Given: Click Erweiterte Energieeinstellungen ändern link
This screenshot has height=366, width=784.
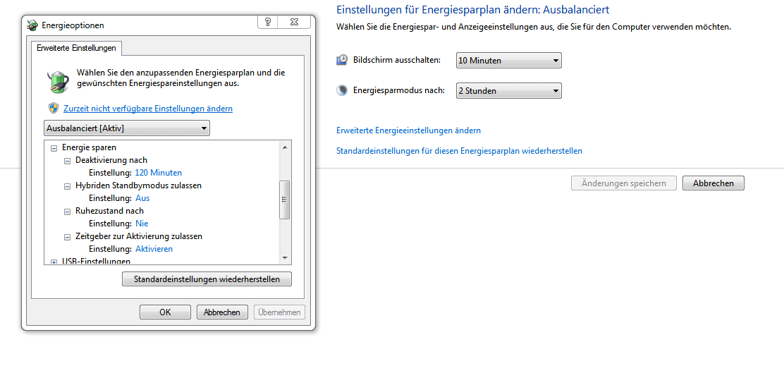Looking at the screenshot, I should [408, 130].
